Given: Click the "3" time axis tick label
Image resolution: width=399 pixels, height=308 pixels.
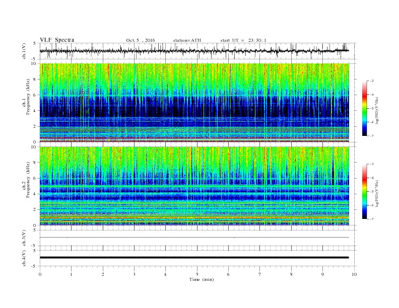Looking at the screenshot, I should [x=134, y=274].
